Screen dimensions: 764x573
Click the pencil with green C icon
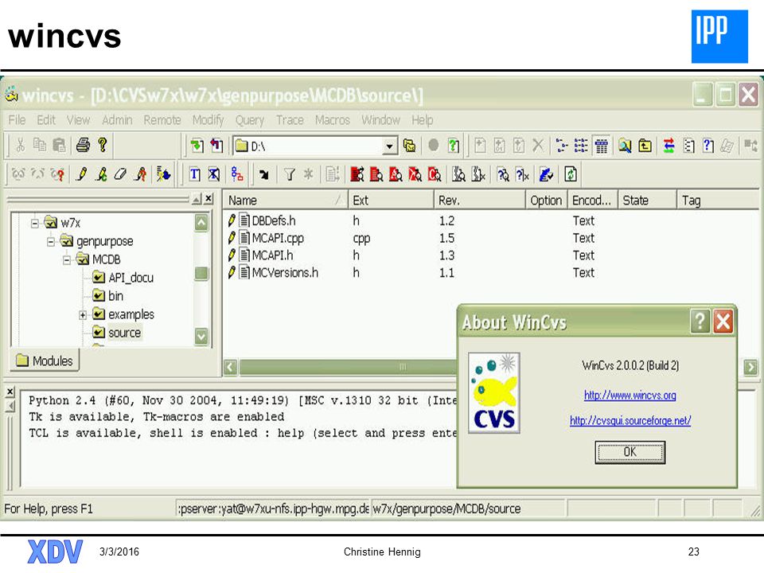click(x=101, y=174)
